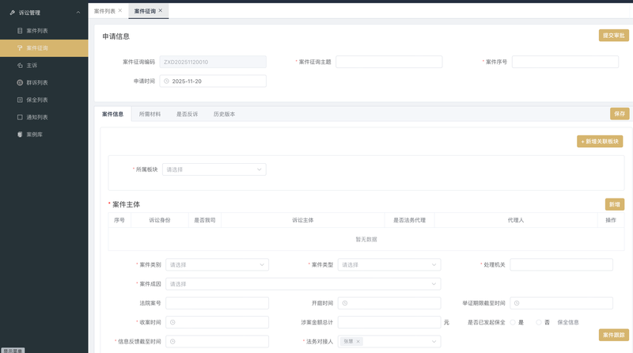The height and width of the screenshot is (353, 633).
Task: Open 群诉列表 in the sidebar
Action: point(44,82)
